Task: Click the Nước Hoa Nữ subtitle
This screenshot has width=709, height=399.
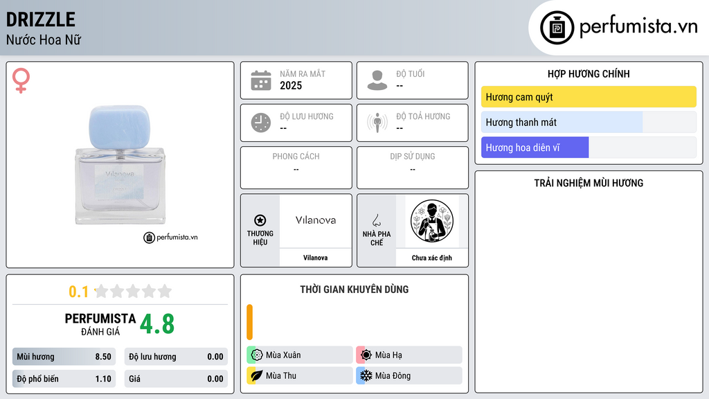Action: pyautogui.click(x=44, y=39)
